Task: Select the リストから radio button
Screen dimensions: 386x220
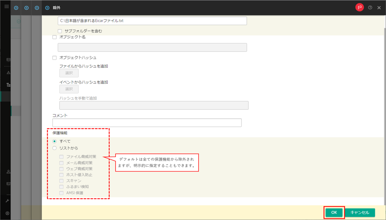Action: [54, 147]
